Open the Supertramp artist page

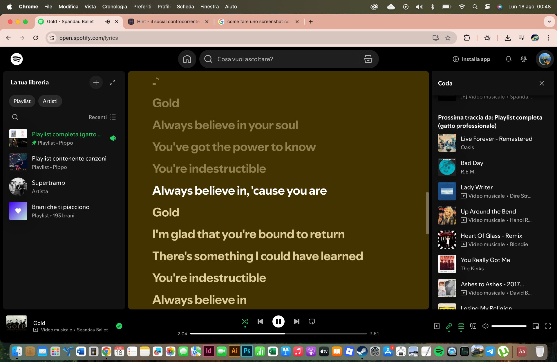click(x=64, y=187)
